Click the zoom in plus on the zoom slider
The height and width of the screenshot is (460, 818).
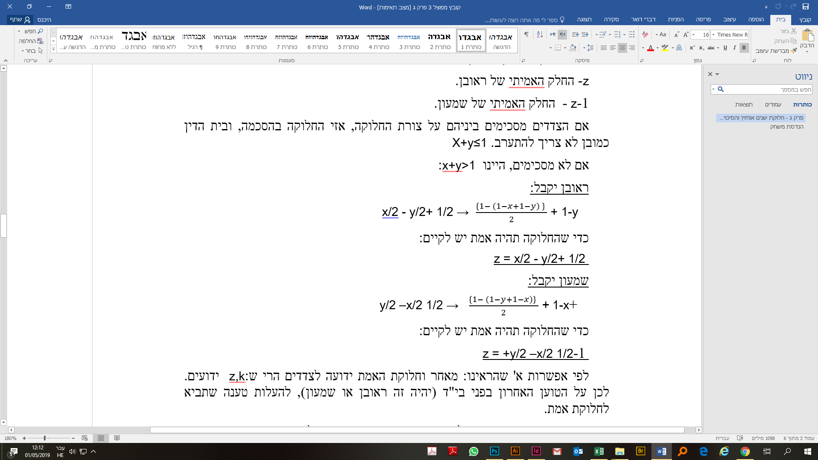coord(24,438)
